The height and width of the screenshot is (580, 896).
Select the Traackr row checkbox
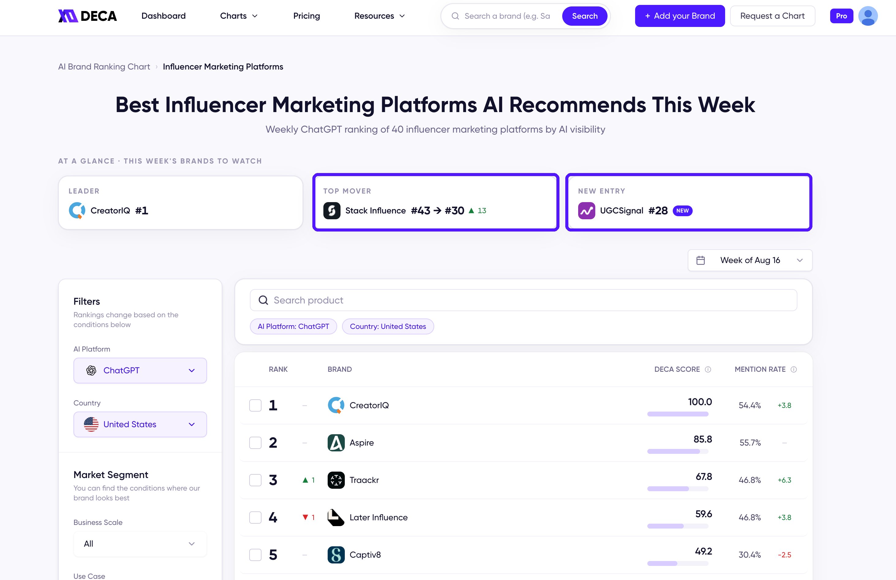click(255, 480)
